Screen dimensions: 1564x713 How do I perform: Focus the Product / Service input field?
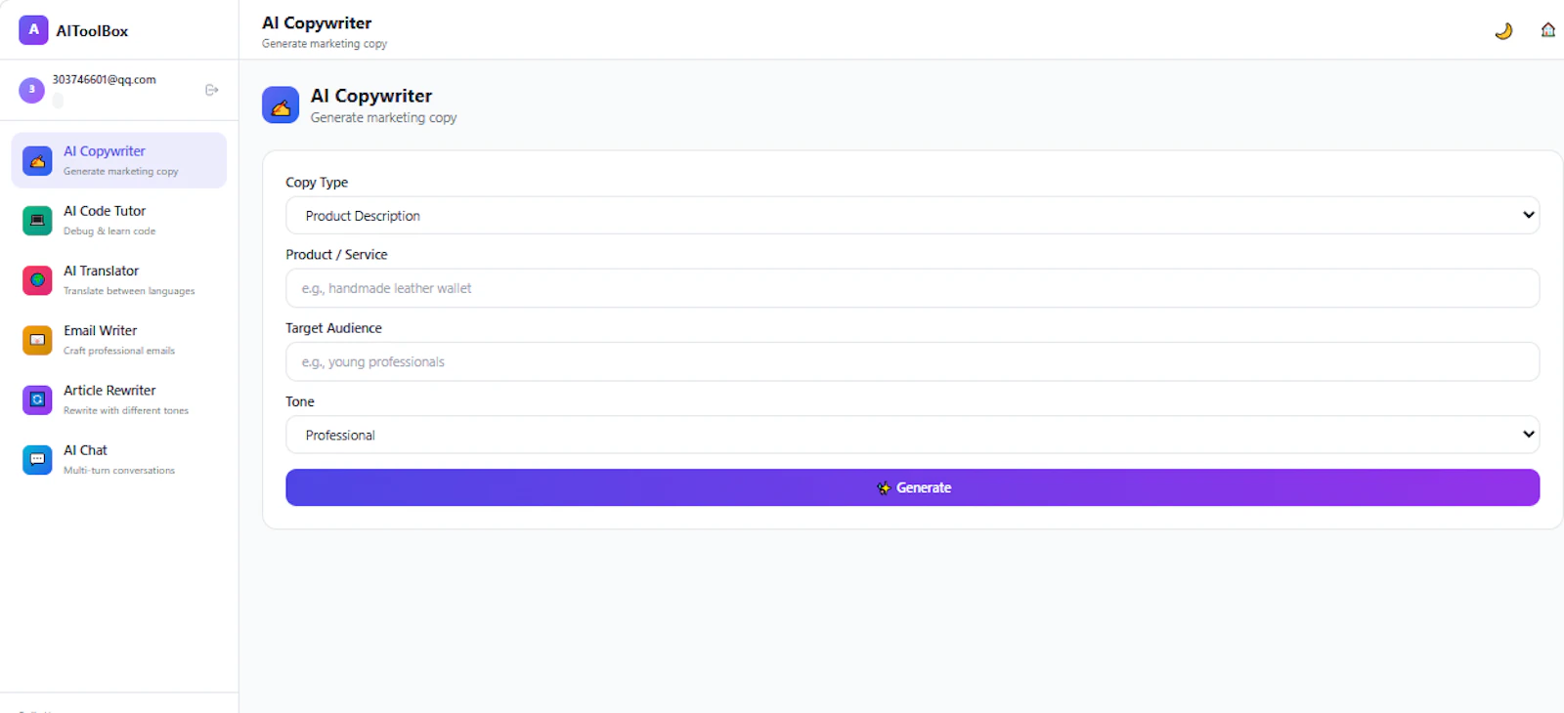pos(912,288)
